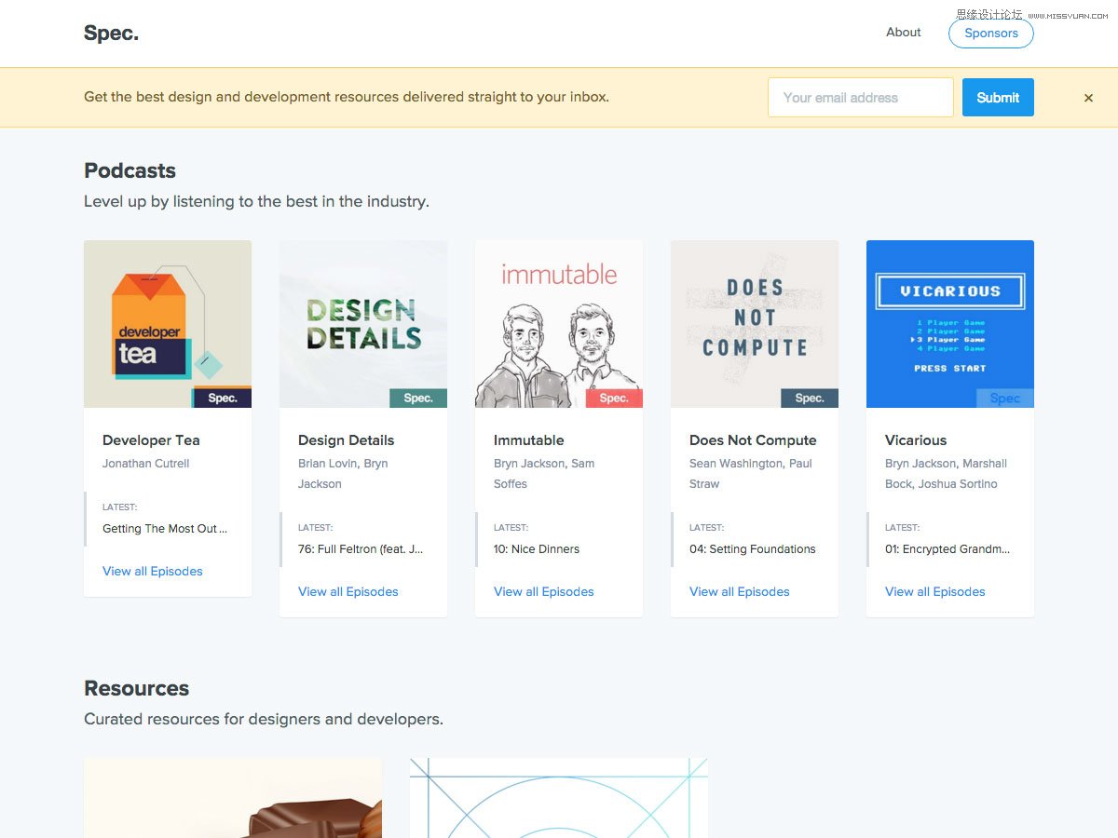This screenshot has height=838, width=1118.
Task: Open the Does Not Compute podcast title
Action: [753, 440]
